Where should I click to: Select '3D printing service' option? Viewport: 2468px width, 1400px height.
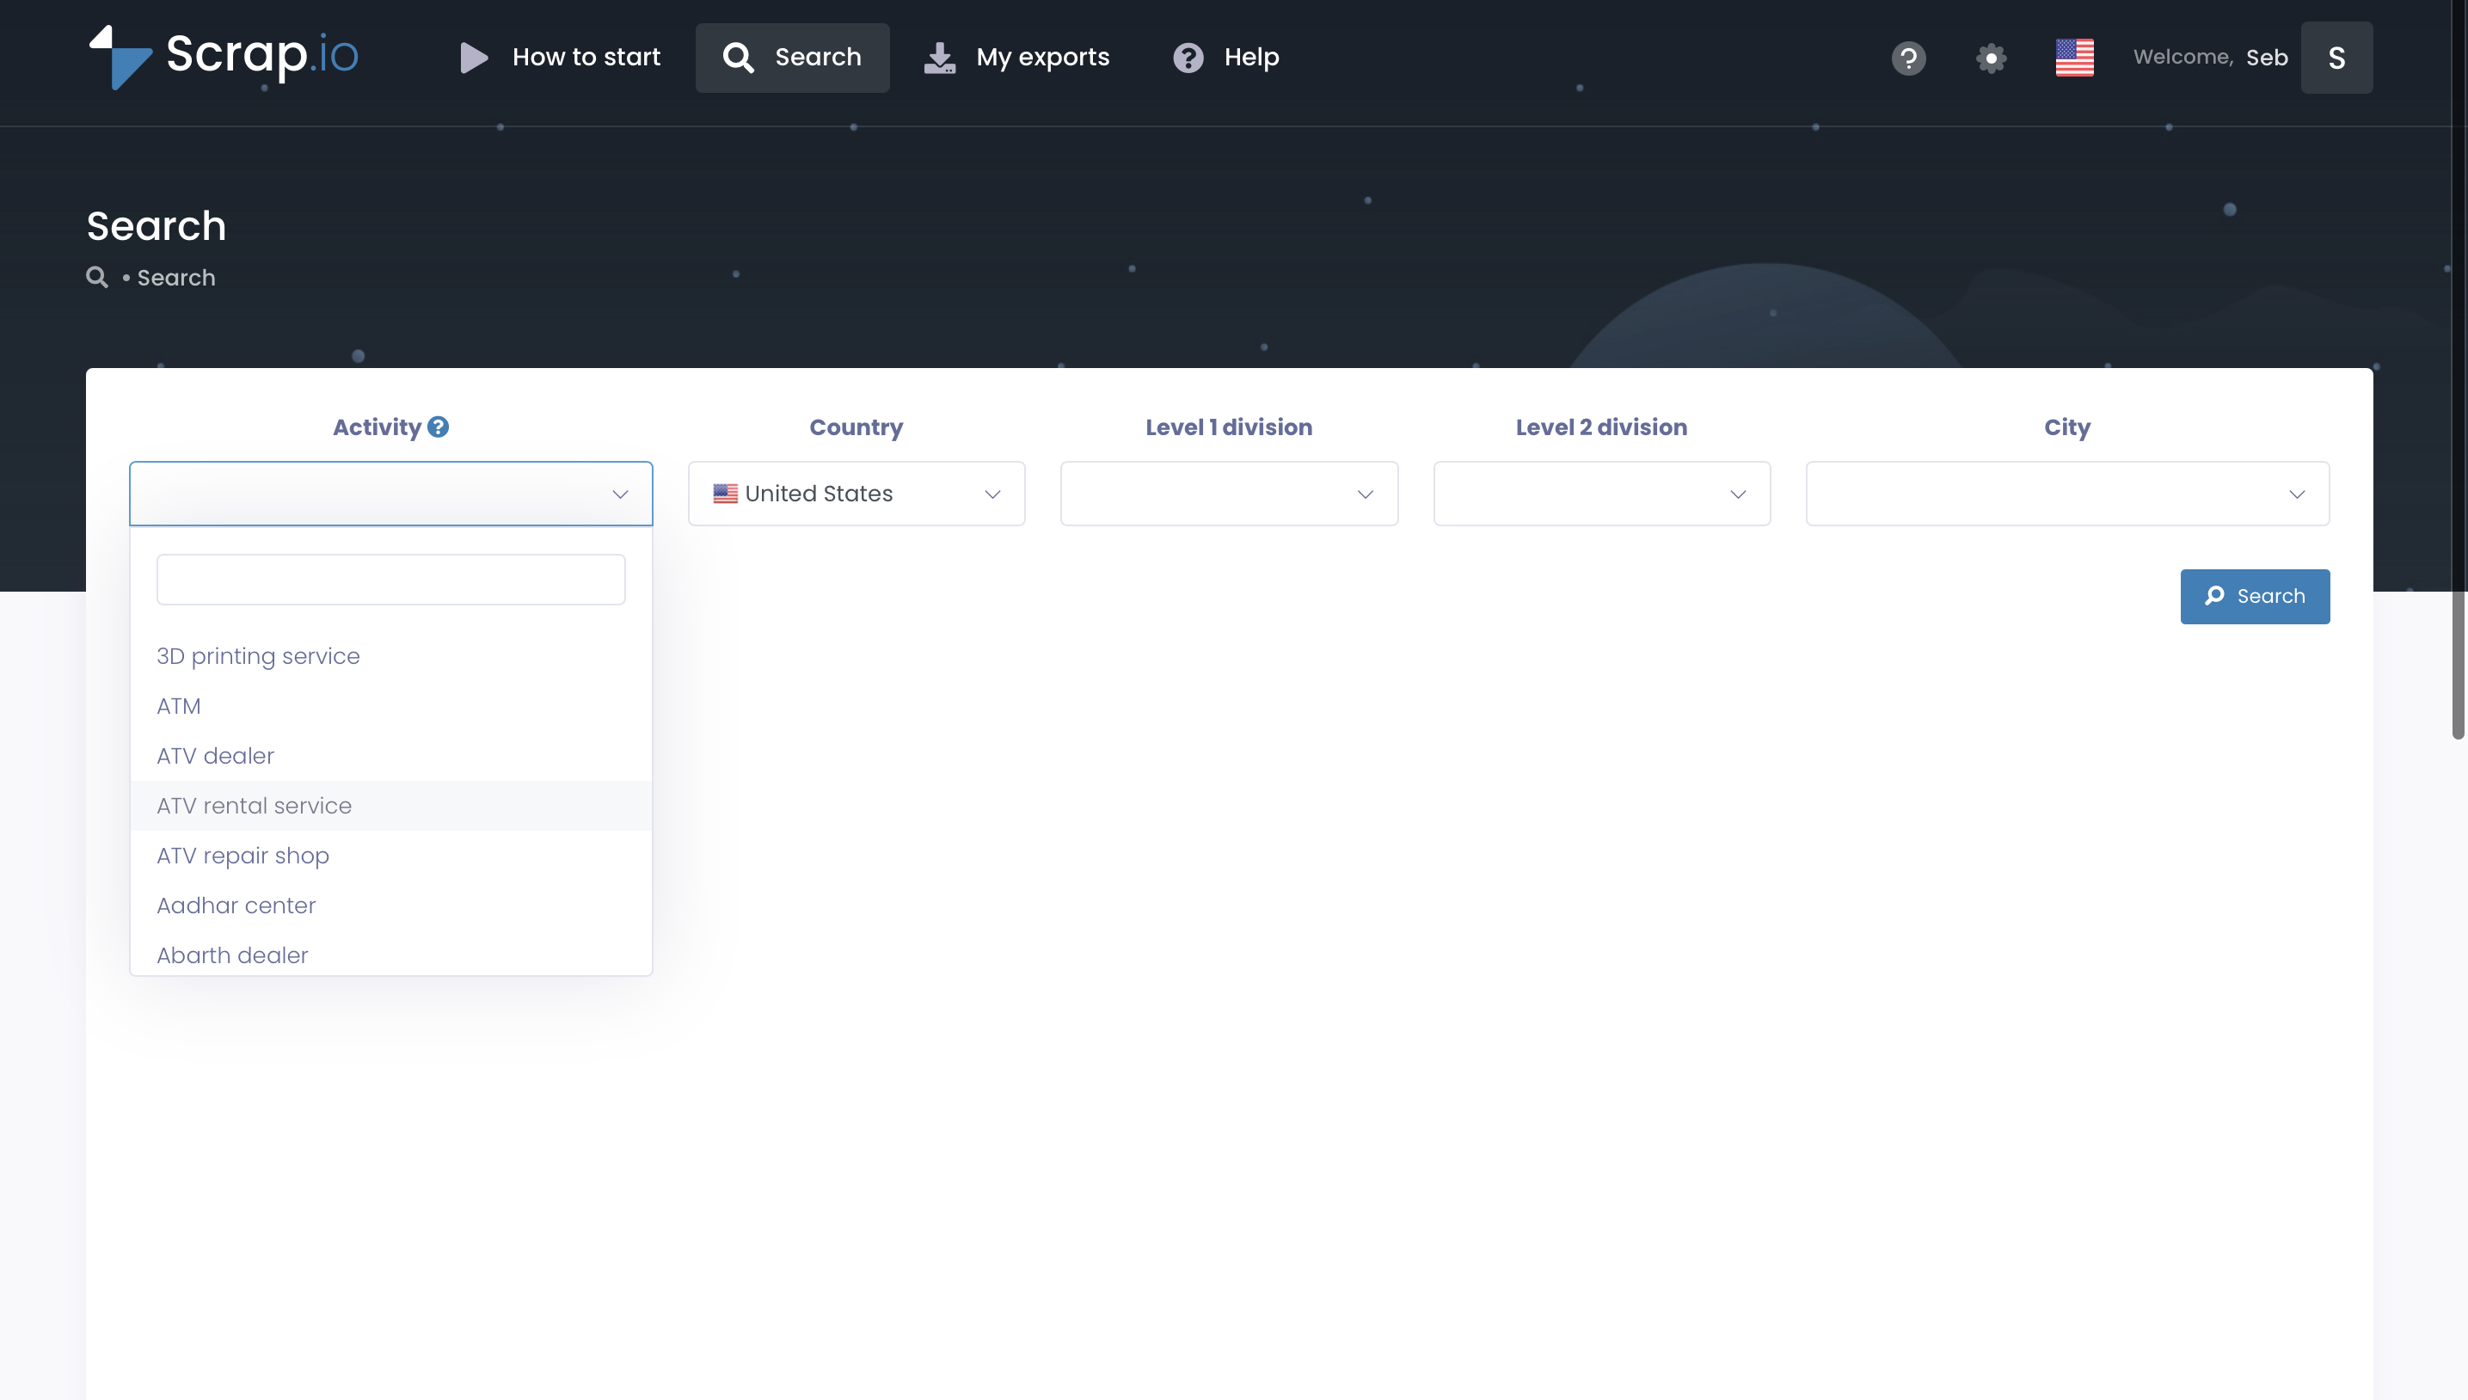pyautogui.click(x=259, y=656)
